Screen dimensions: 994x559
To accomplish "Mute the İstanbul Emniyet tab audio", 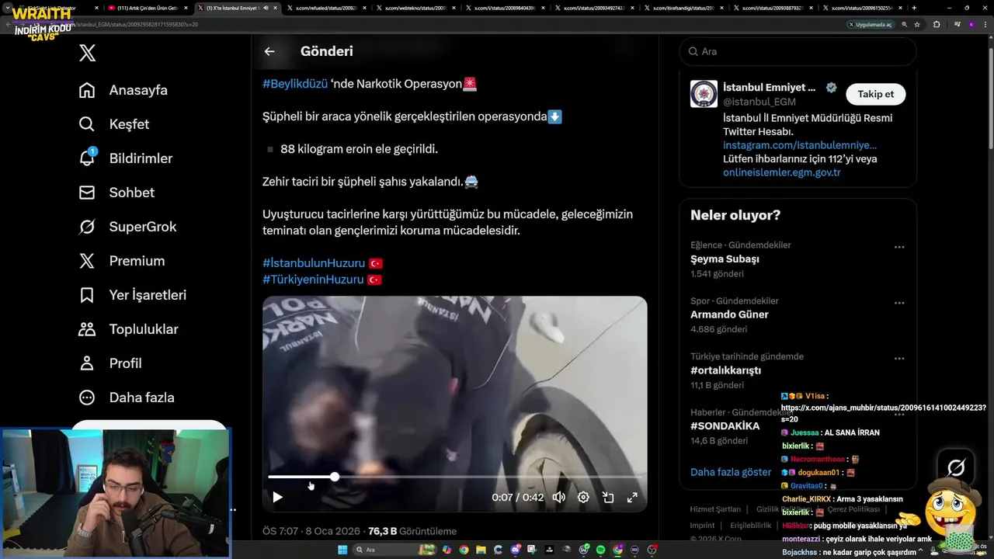I will (266, 8).
